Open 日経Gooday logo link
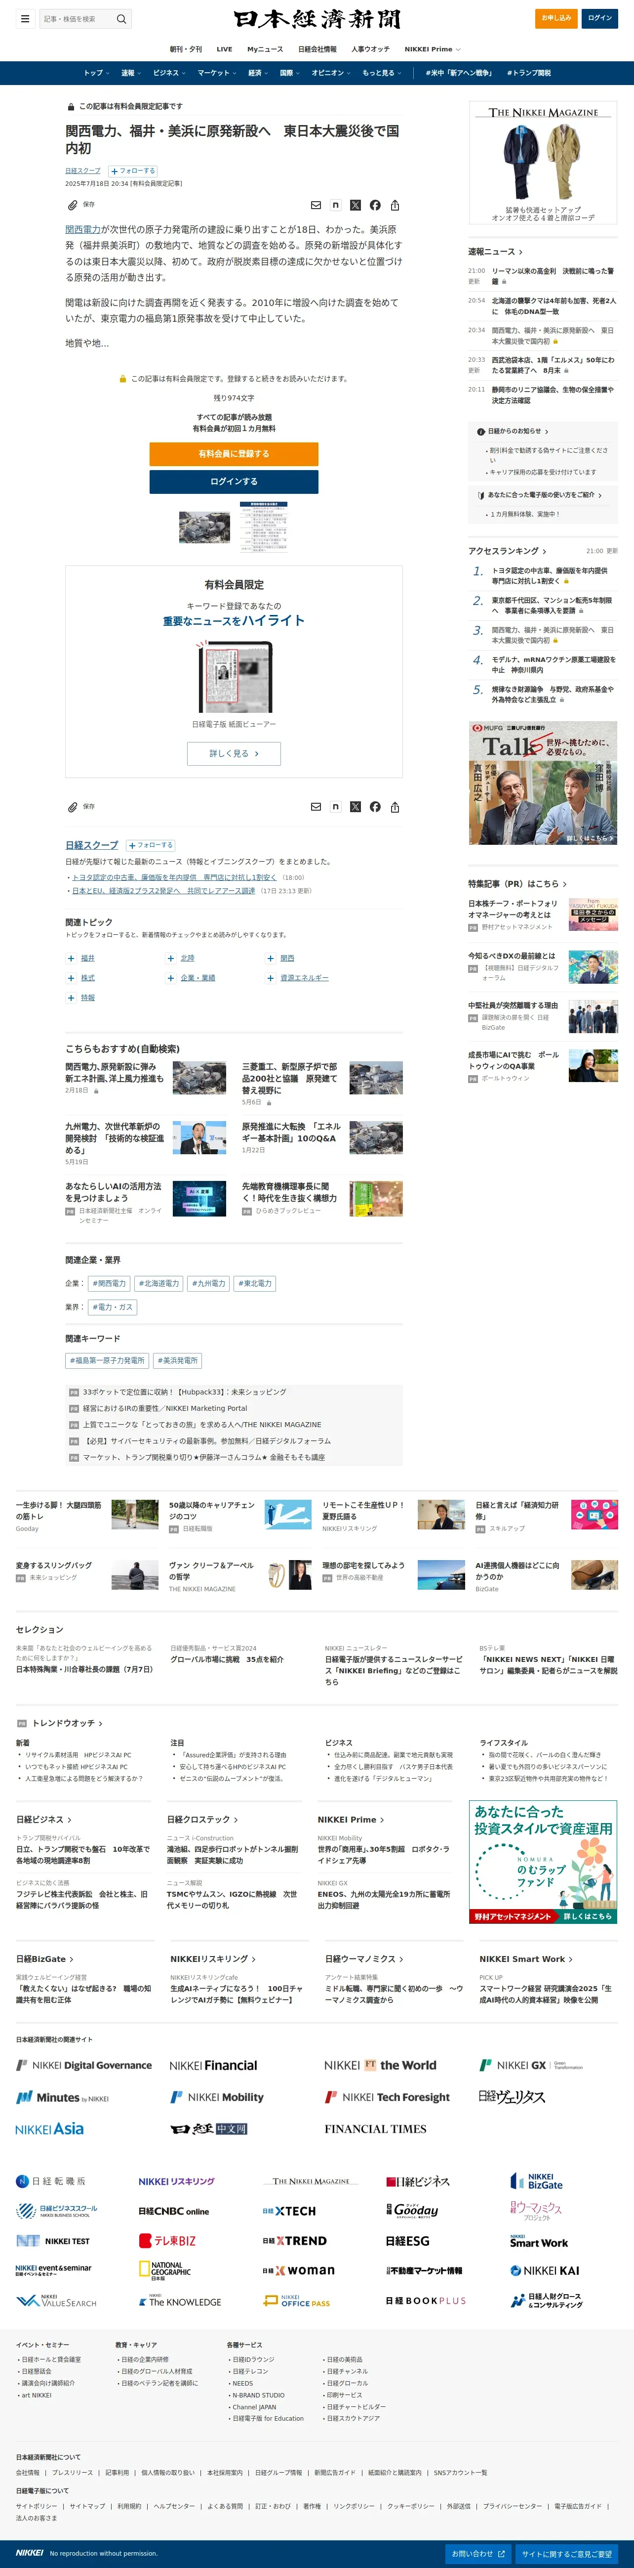The width and height of the screenshot is (634, 2568). 412,2210
